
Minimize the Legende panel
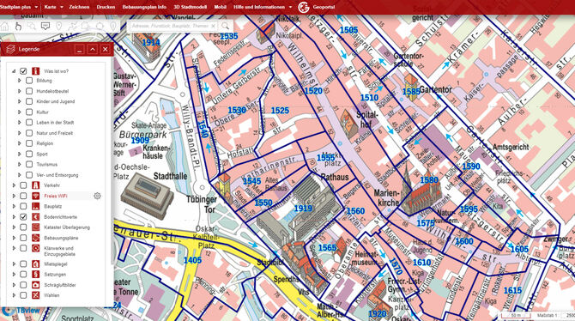pyautogui.click(x=80, y=49)
